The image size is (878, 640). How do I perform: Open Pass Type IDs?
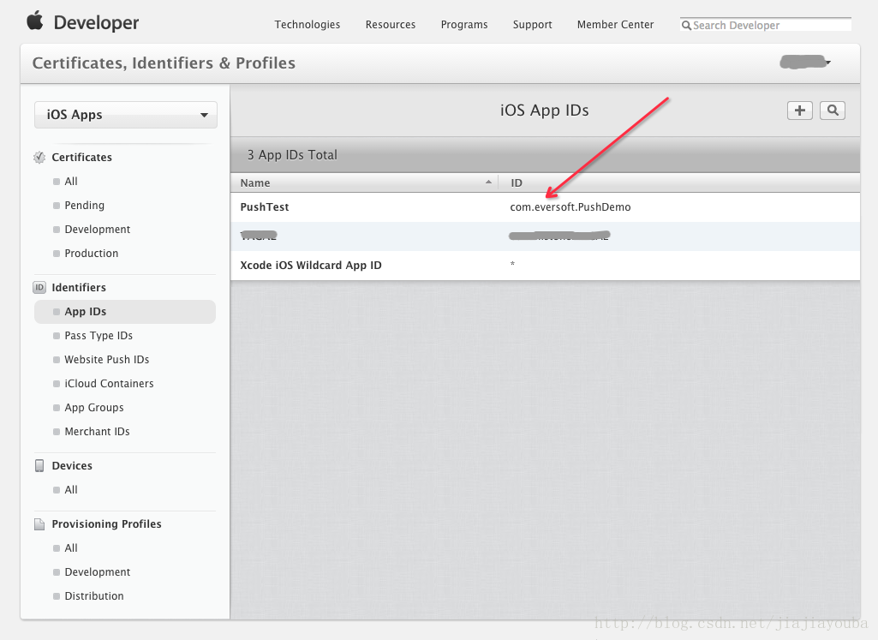click(99, 336)
